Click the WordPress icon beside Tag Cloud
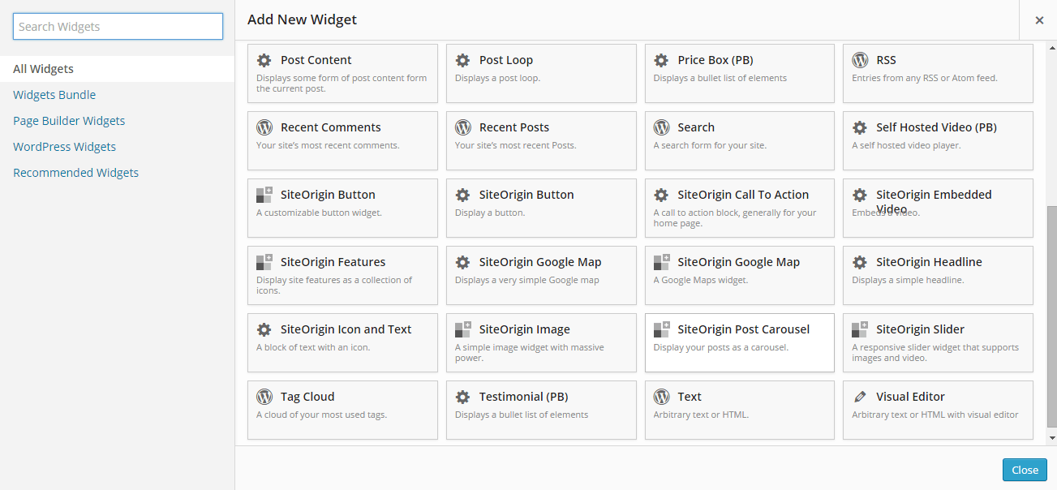The image size is (1057, 490). 264,397
